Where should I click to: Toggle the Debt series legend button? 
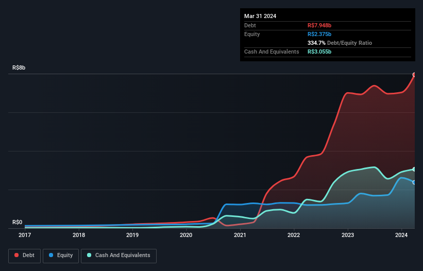[x=24, y=256]
